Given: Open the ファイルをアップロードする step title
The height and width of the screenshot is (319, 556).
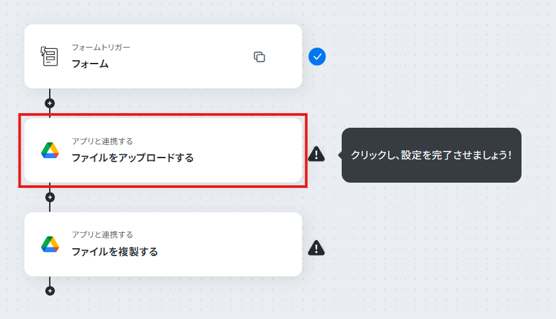Looking at the screenshot, I should 133,158.
